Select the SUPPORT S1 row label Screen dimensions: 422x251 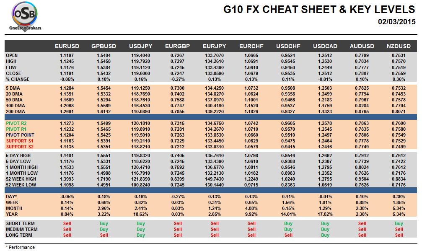click(20, 141)
